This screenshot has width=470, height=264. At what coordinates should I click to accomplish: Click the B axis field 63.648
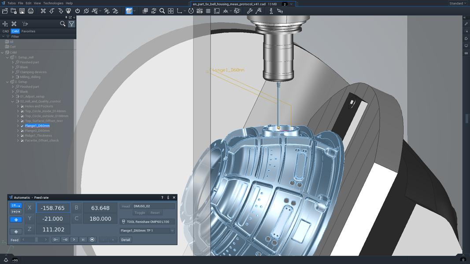click(x=100, y=208)
